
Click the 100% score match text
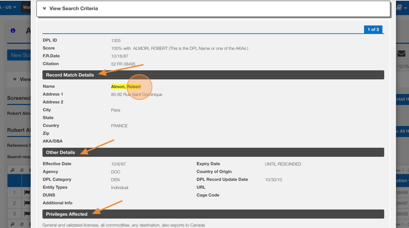coord(179,48)
